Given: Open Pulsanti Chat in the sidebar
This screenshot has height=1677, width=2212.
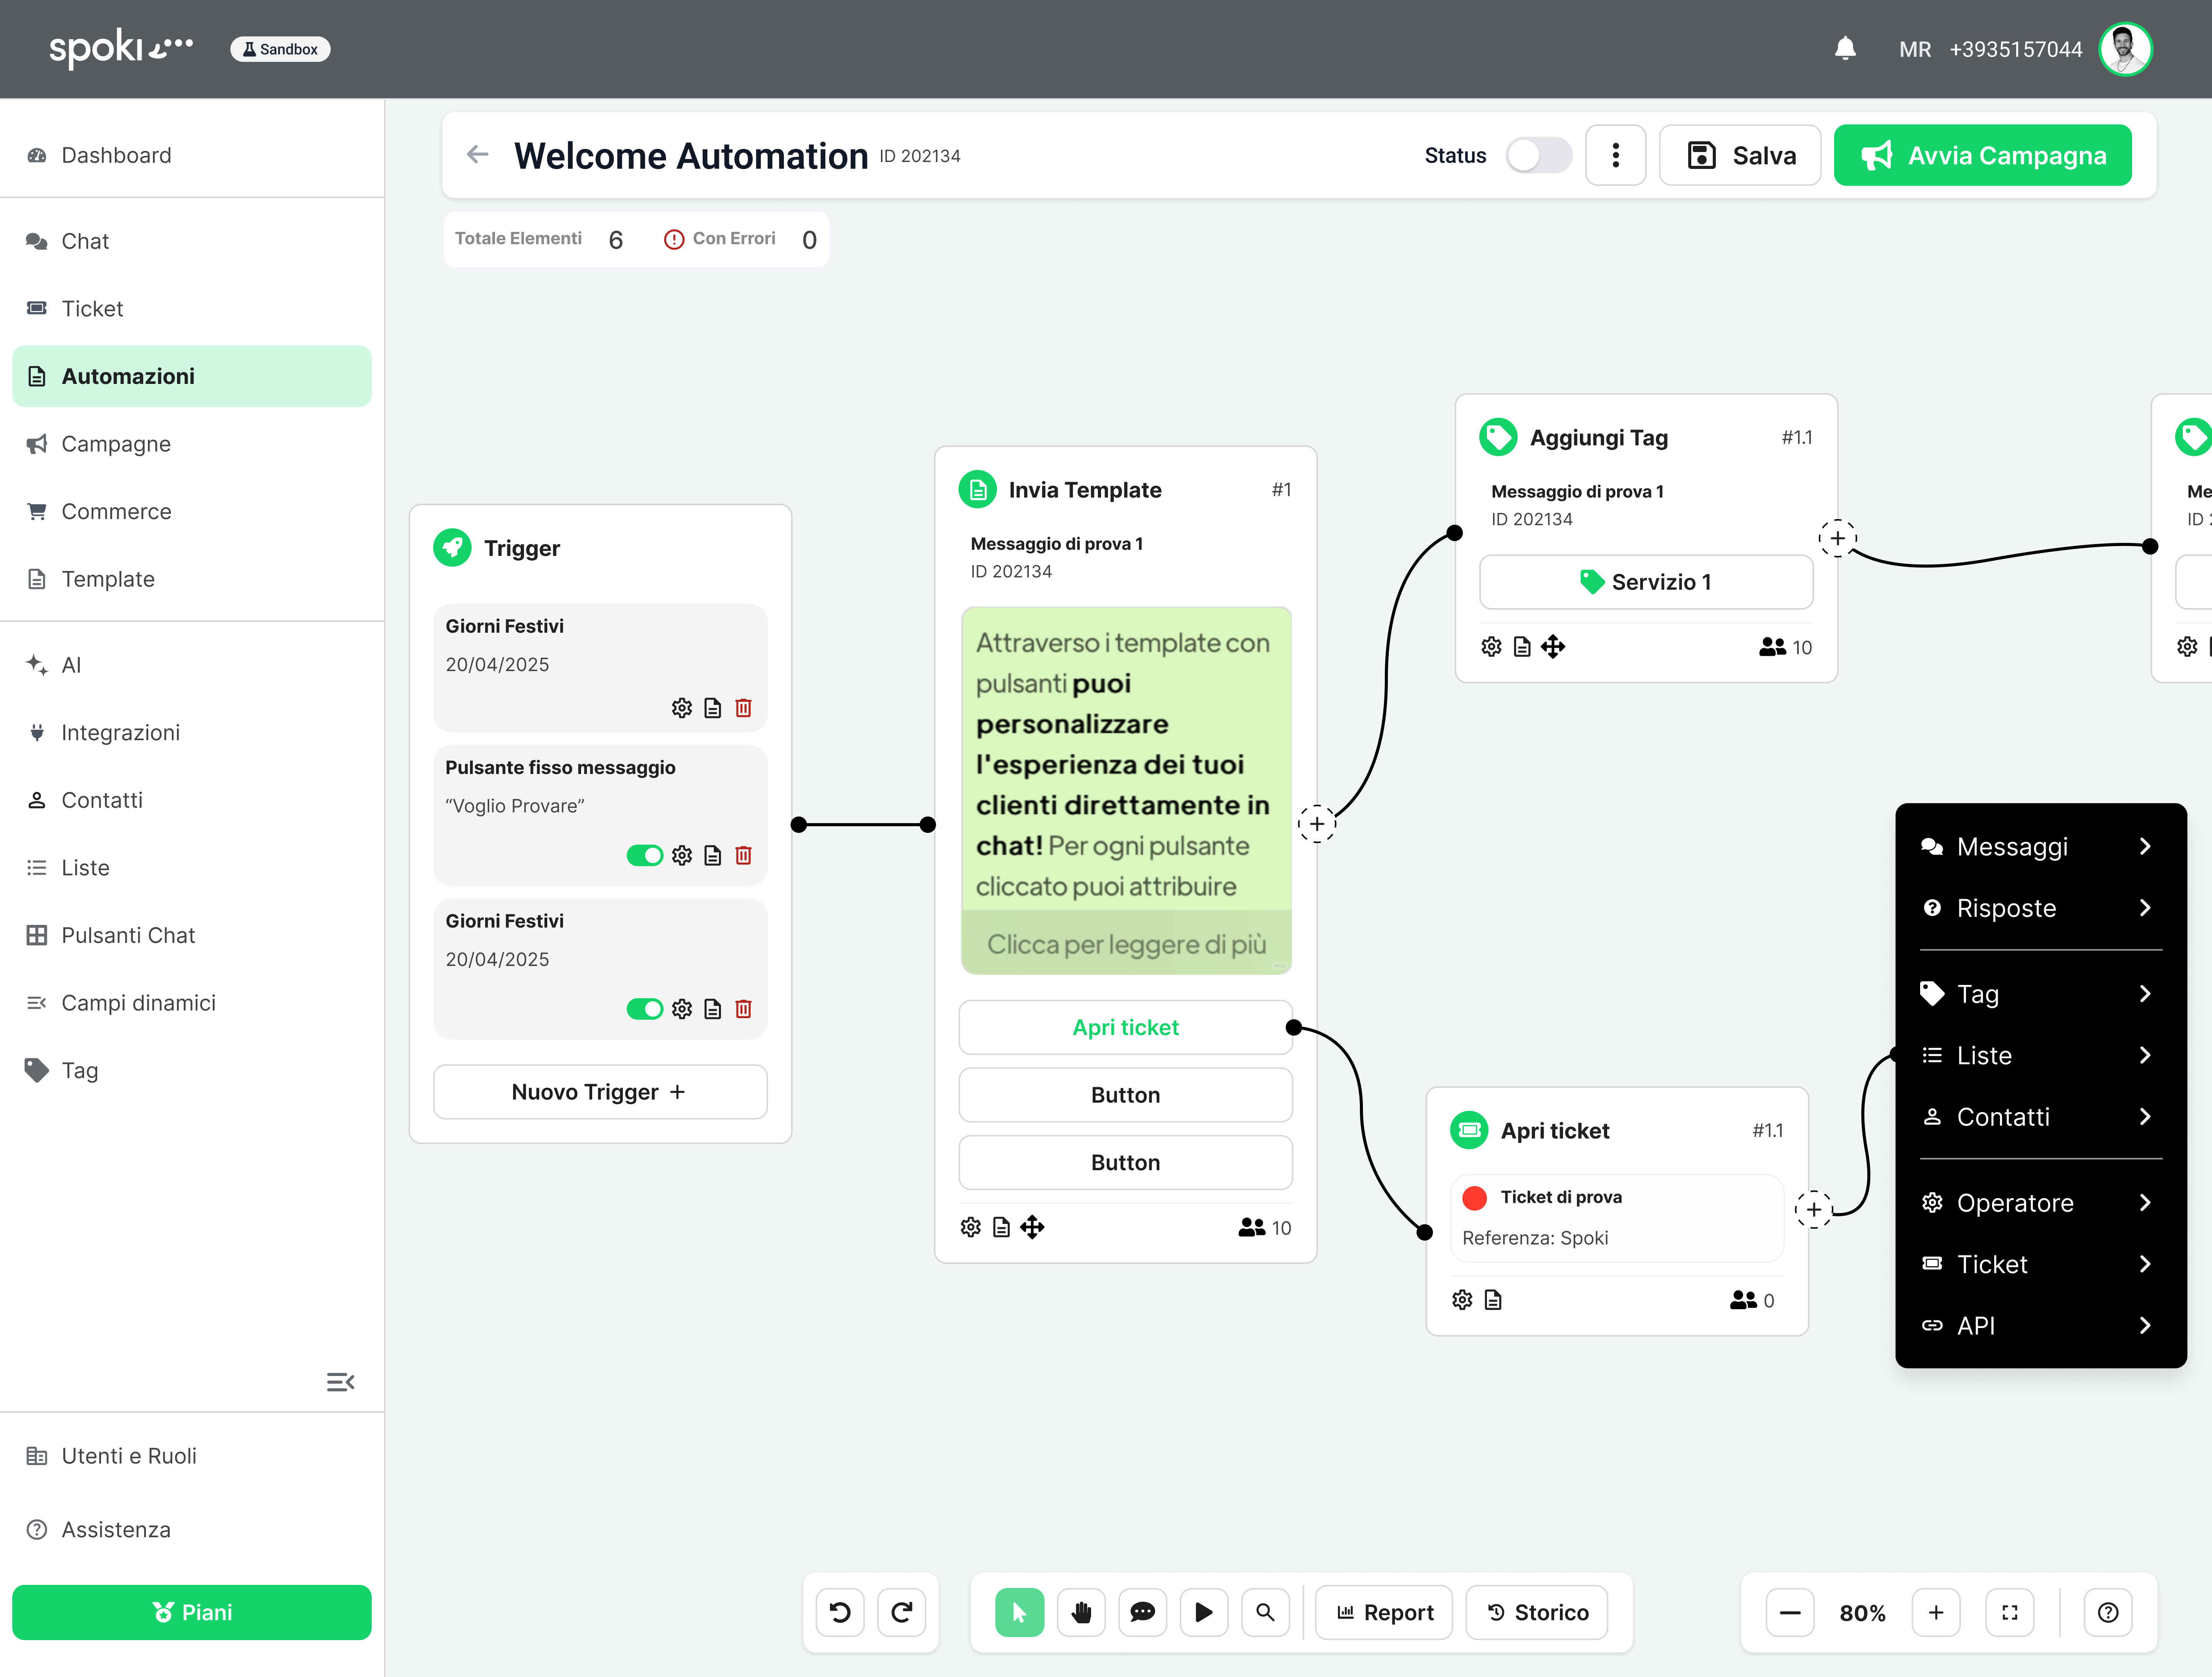Looking at the screenshot, I should [192, 935].
